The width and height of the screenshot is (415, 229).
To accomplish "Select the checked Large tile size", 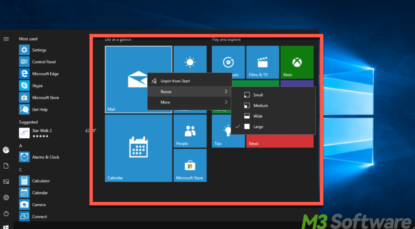I will pos(273,127).
